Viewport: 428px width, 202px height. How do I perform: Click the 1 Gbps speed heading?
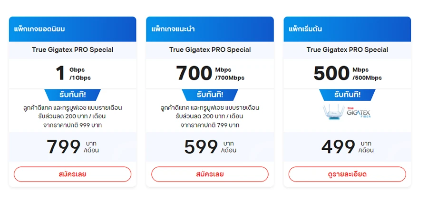[x=72, y=73]
